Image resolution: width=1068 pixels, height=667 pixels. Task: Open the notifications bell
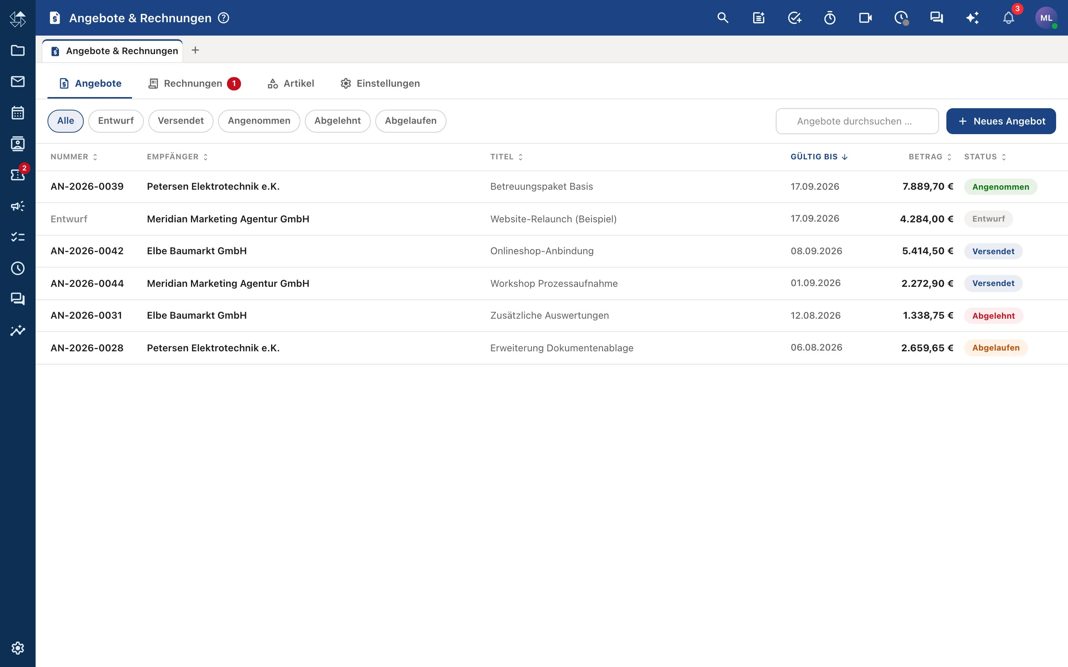tap(1008, 18)
